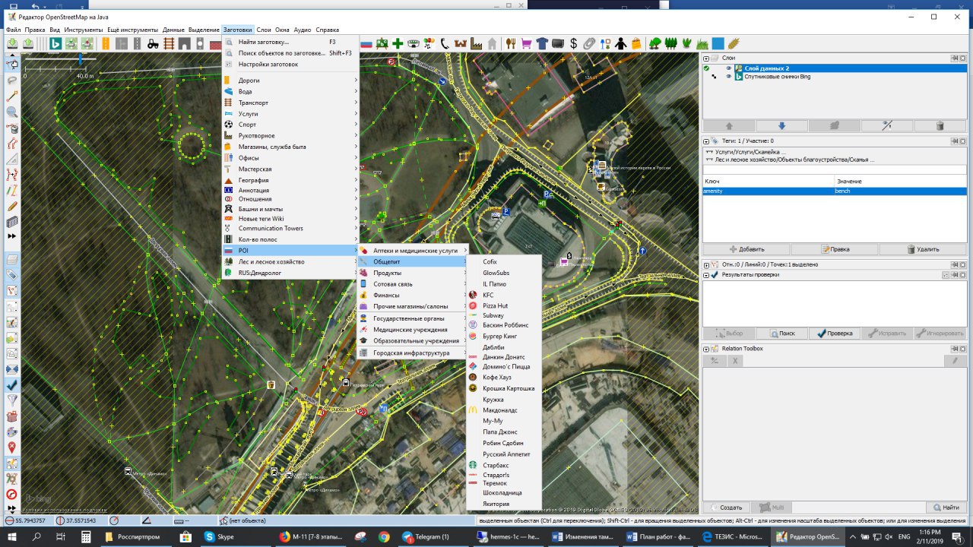Image resolution: width=973 pixels, height=547 pixels.
Task: Choose Найти заготовку... menu entry
Action: (x=290, y=43)
